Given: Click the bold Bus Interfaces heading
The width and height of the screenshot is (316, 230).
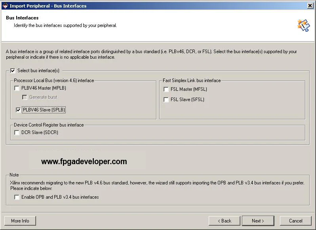Looking at the screenshot, I should tap(22, 18).
